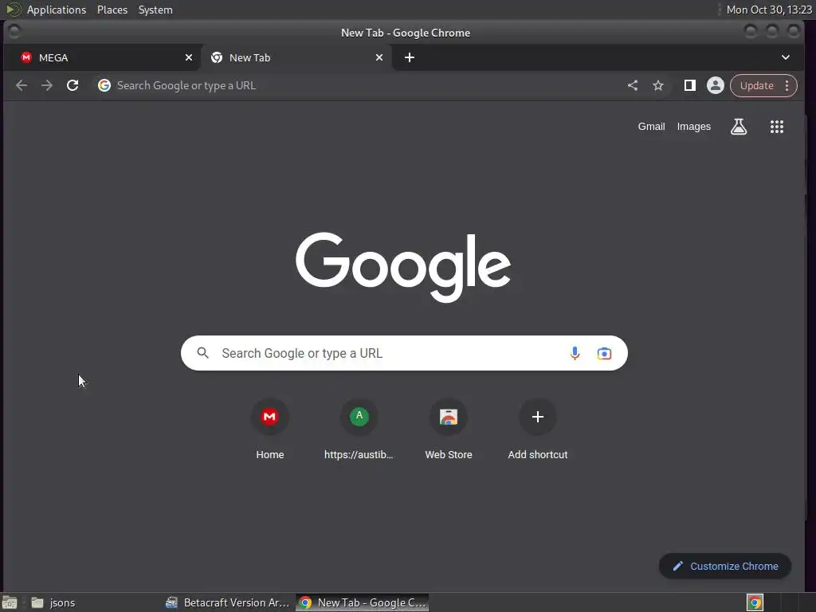This screenshot has height=612, width=816.
Task: Open the Applications menu
Action: click(57, 10)
